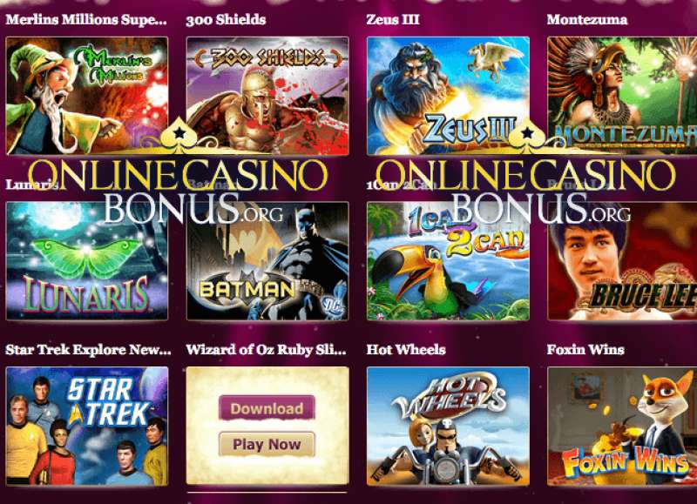This screenshot has height=504, width=697.
Task: Select the Zeus III game image
Action: pos(448,96)
